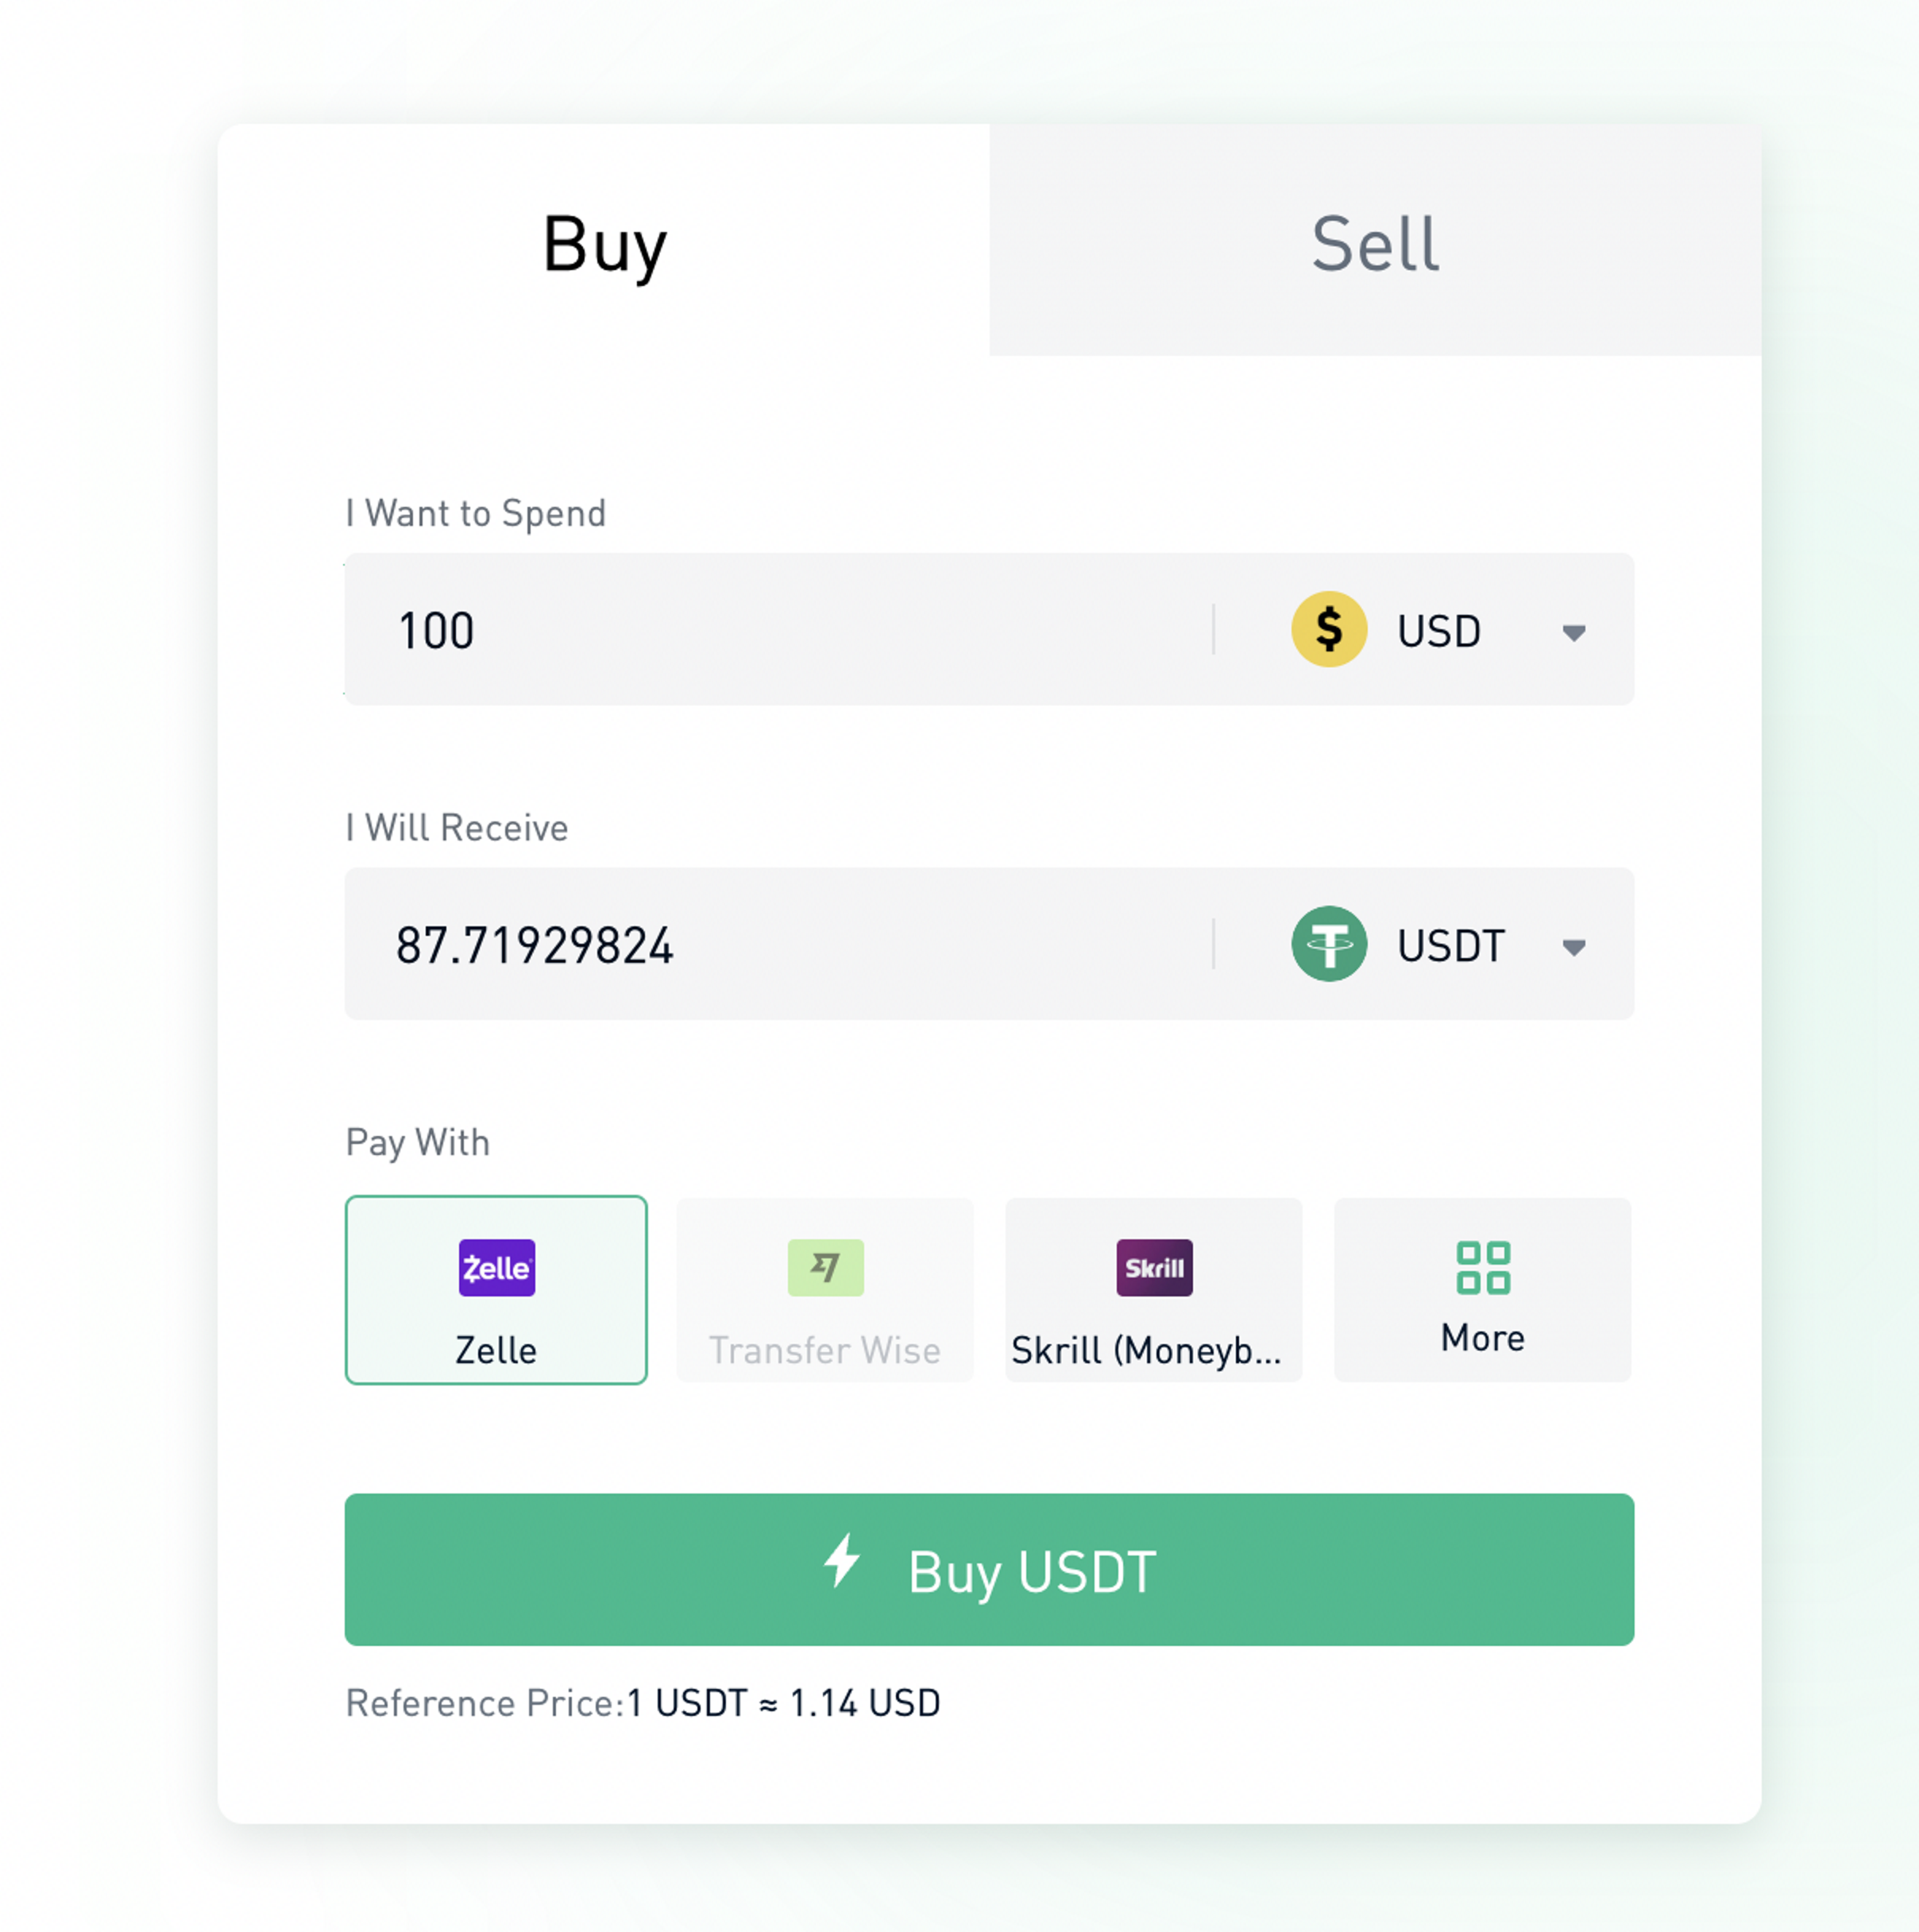Open the USD currency dropdown arrow
The width and height of the screenshot is (1919, 1932).
click(1573, 633)
